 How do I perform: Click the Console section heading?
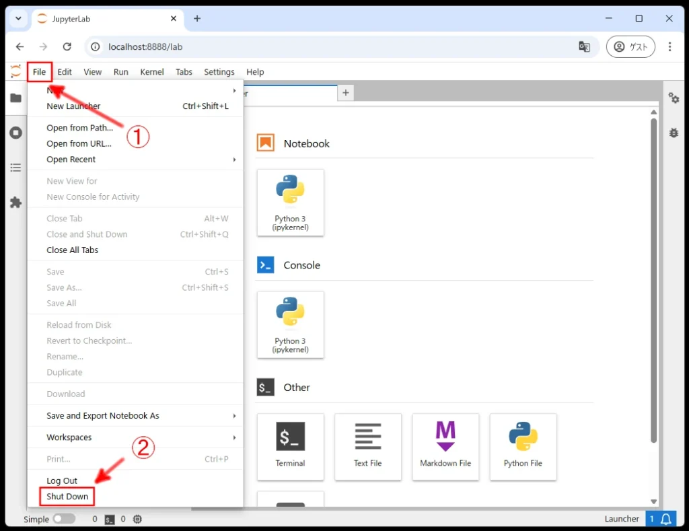click(x=302, y=265)
